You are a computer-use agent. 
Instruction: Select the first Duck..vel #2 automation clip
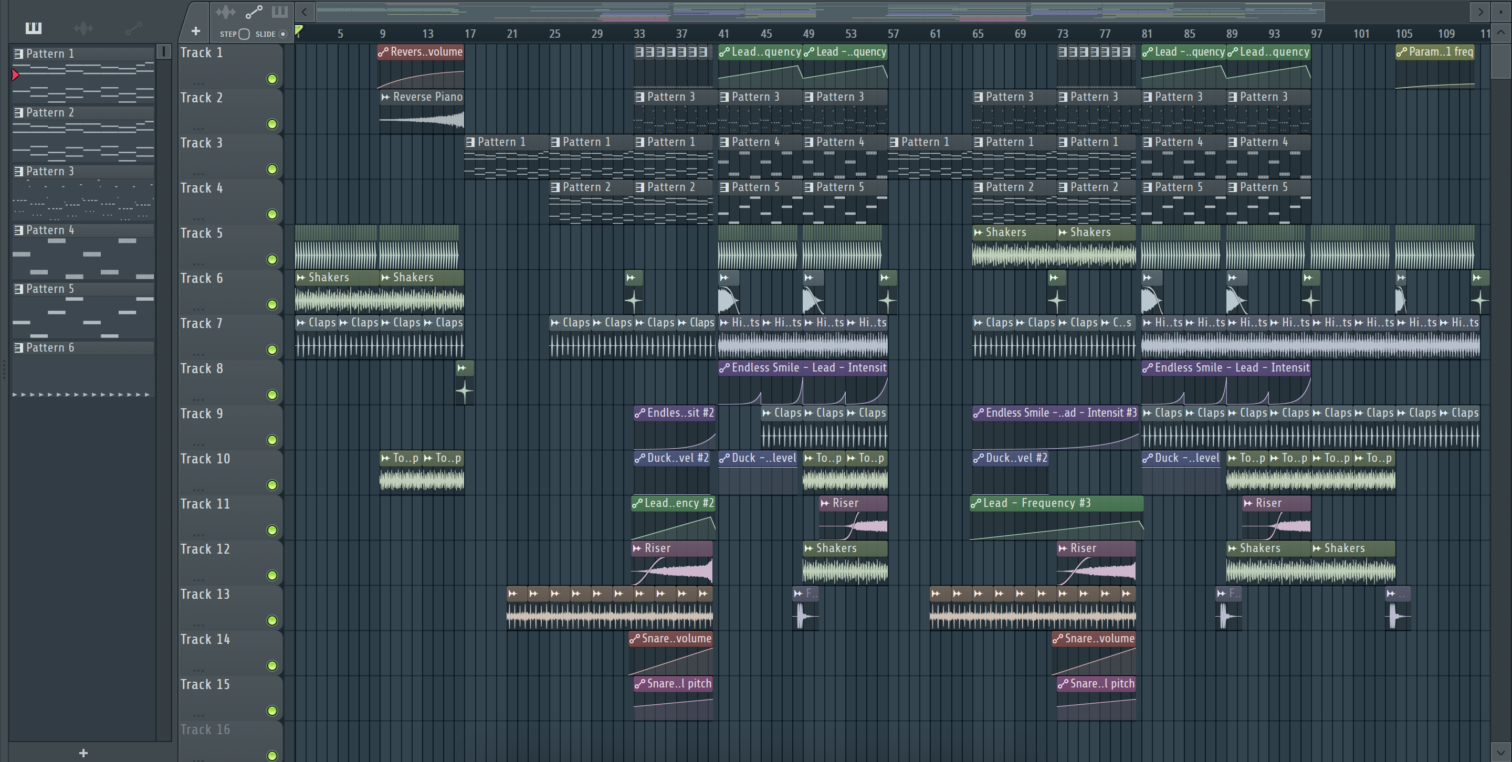[672, 473]
